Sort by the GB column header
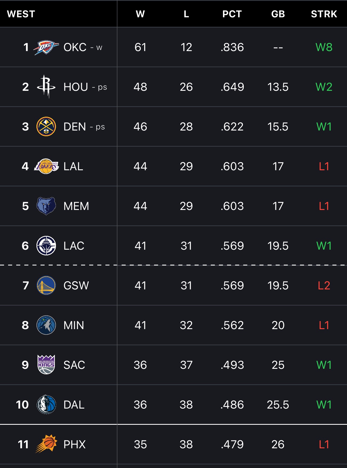 (x=278, y=14)
